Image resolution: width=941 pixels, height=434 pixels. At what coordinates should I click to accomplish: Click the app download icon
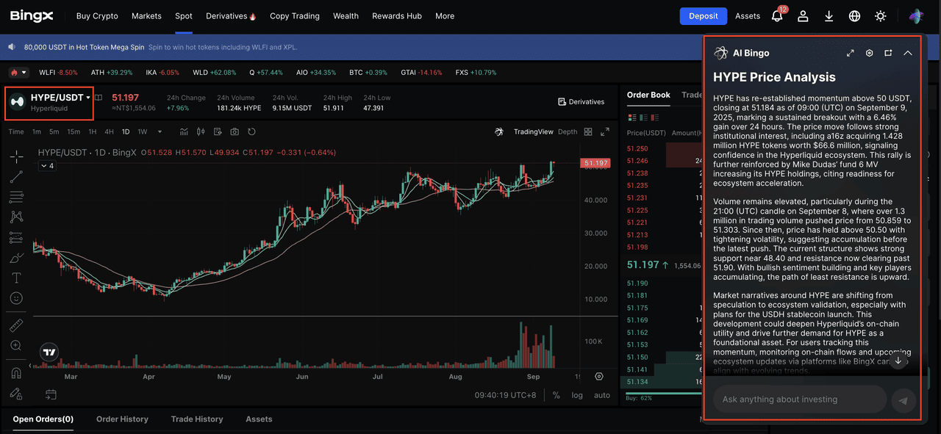tap(829, 16)
